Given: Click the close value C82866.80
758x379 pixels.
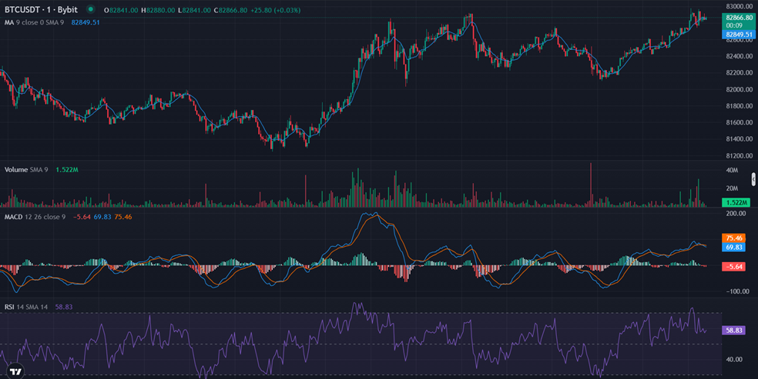Looking at the screenshot, I should click(x=231, y=10).
